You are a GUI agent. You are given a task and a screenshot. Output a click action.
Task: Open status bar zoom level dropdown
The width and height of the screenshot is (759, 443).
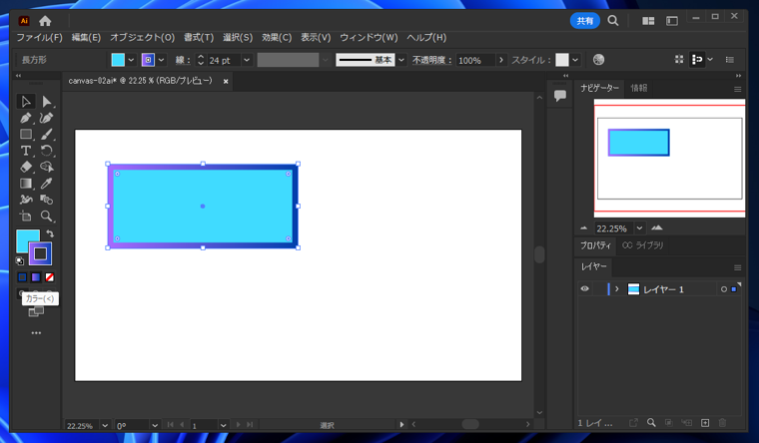point(105,425)
